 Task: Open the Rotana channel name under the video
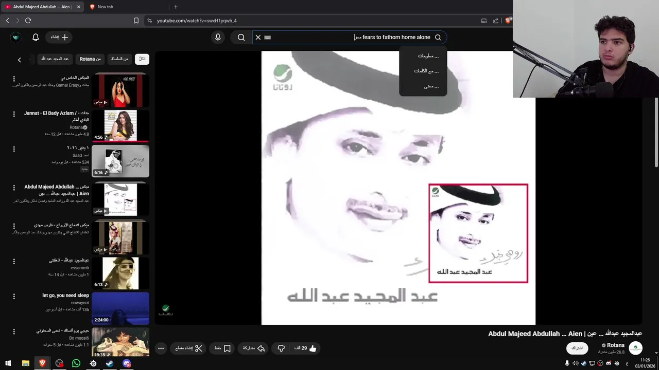pyautogui.click(x=615, y=345)
